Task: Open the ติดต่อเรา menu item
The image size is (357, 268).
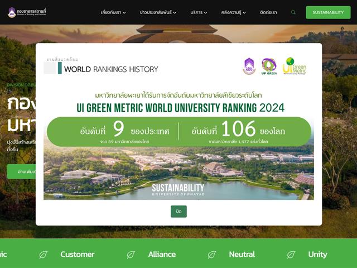Action: point(268,12)
